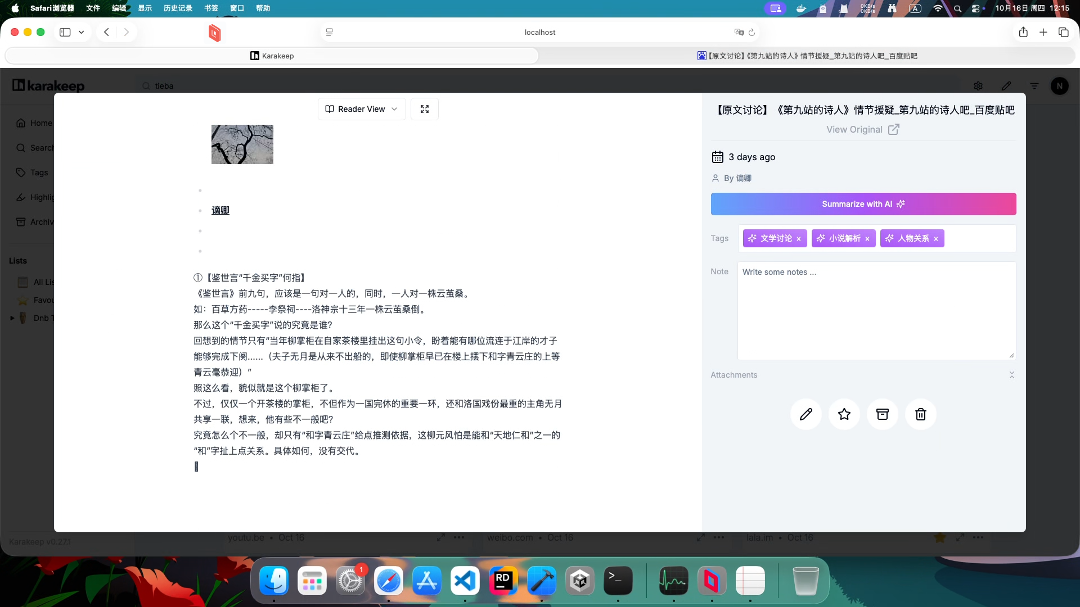This screenshot has width=1080, height=607.
Task: Click the fullscreen expand icon beside Reader View
Action: (425, 109)
